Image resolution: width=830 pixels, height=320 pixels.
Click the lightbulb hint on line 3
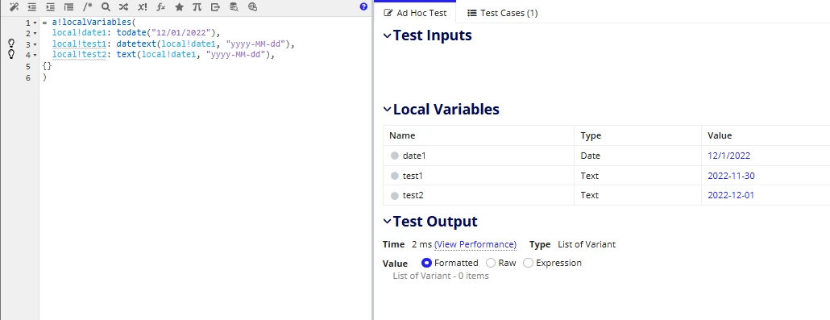pos(11,44)
